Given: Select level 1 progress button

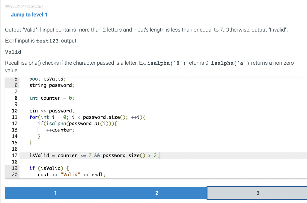Looking at the screenshot, I should [55, 193].
